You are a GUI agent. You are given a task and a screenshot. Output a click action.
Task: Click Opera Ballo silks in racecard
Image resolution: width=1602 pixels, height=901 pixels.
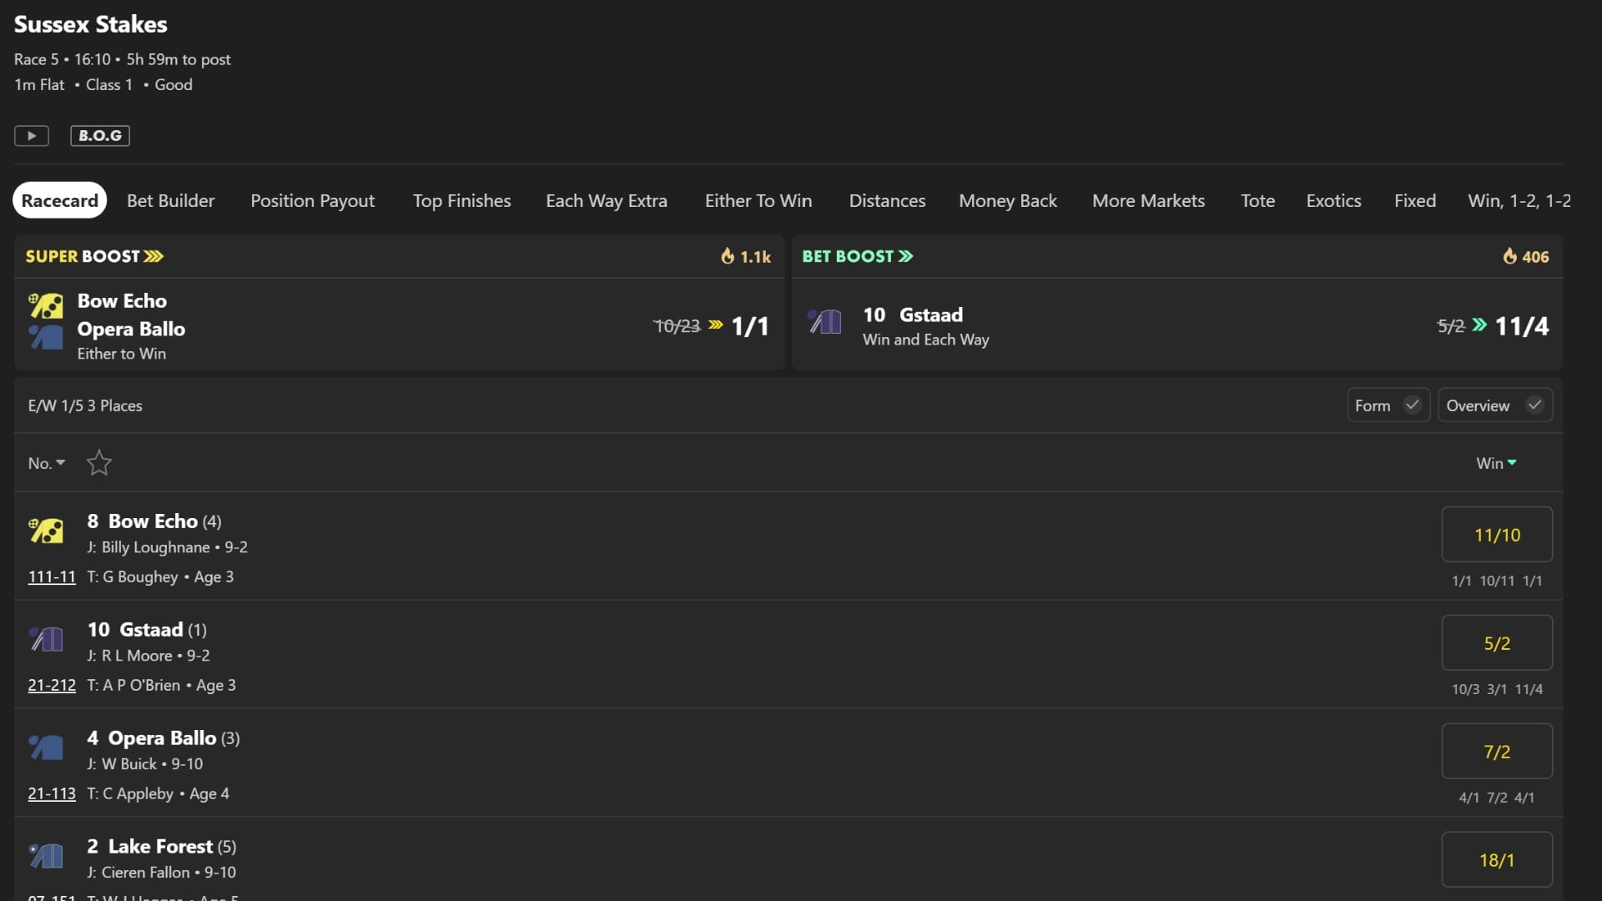(47, 747)
